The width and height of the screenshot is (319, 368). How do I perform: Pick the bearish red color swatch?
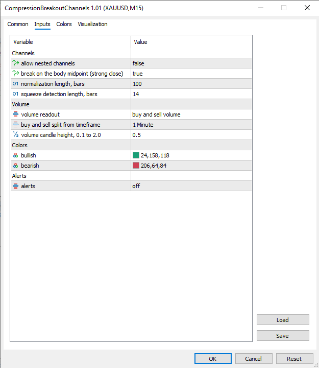[x=136, y=166]
